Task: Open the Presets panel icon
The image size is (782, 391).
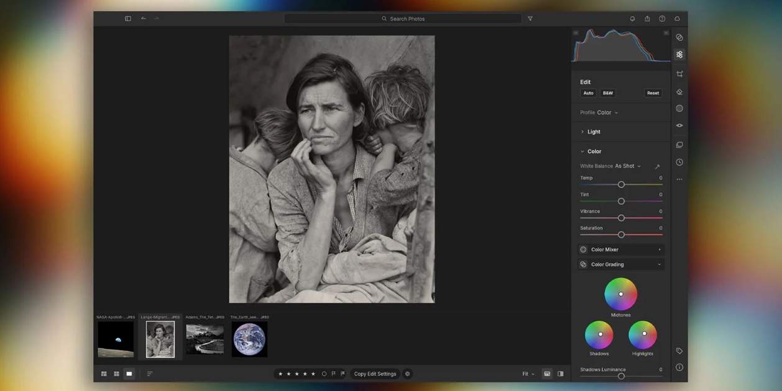Action: [679, 37]
